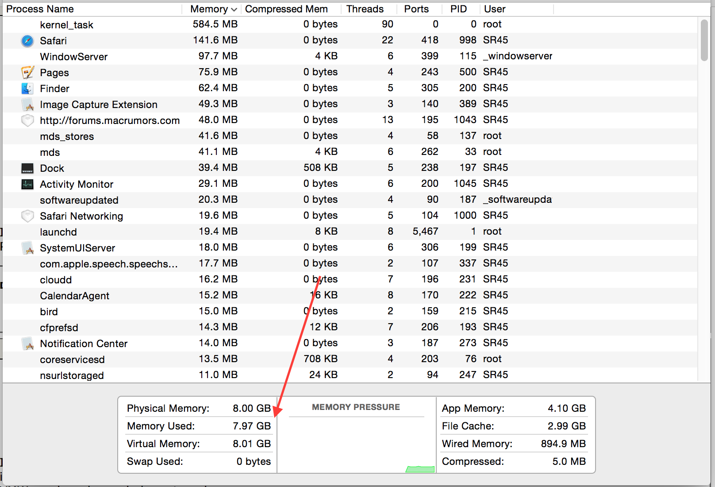
Task: Click the http://forums.macrumors.com process name
Action: point(110,120)
